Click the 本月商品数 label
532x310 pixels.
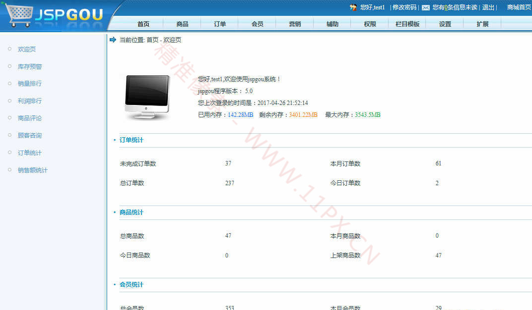click(x=345, y=236)
